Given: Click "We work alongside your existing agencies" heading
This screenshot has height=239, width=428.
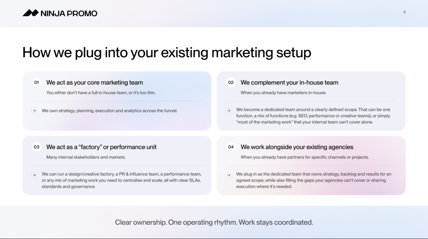Looking at the screenshot, I should 297,147.
